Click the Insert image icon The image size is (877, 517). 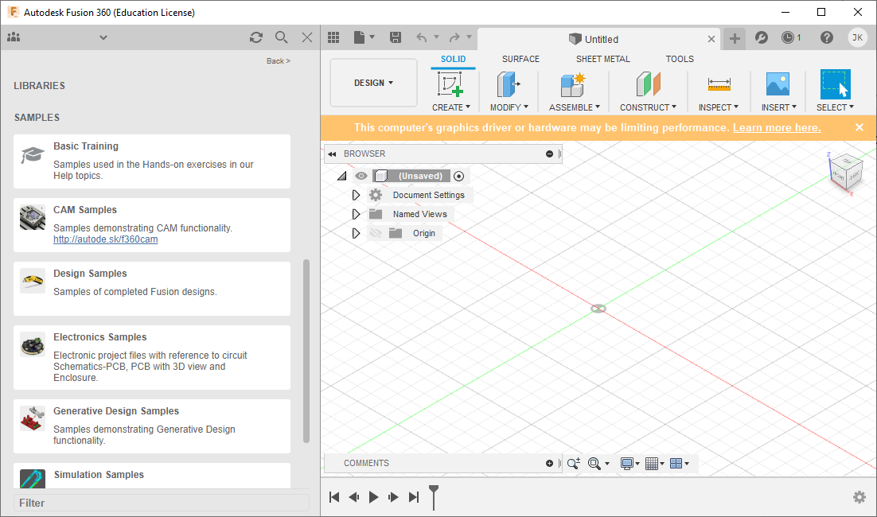[x=778, y=84]
